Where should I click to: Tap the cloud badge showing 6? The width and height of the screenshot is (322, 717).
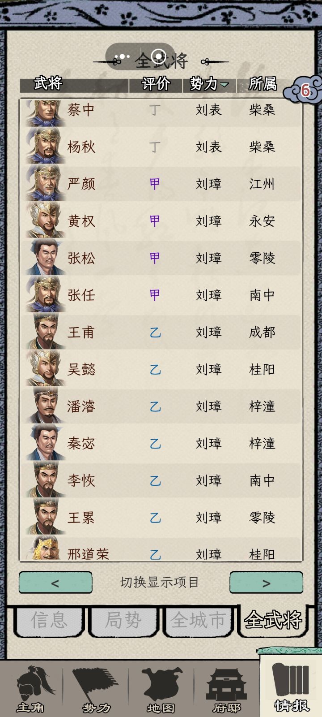tap(304, 91)
